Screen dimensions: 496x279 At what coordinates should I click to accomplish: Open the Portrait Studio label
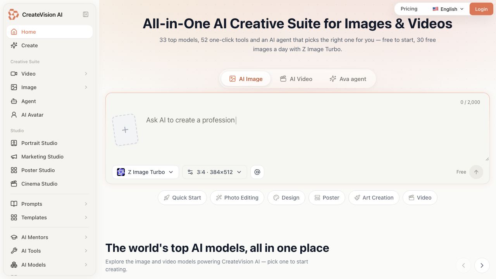[x=39, y=143]
